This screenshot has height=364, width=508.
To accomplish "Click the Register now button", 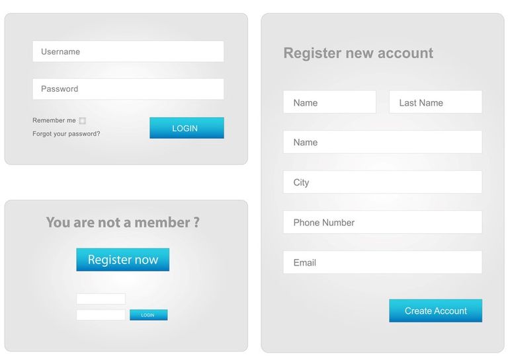I will 123,260.
